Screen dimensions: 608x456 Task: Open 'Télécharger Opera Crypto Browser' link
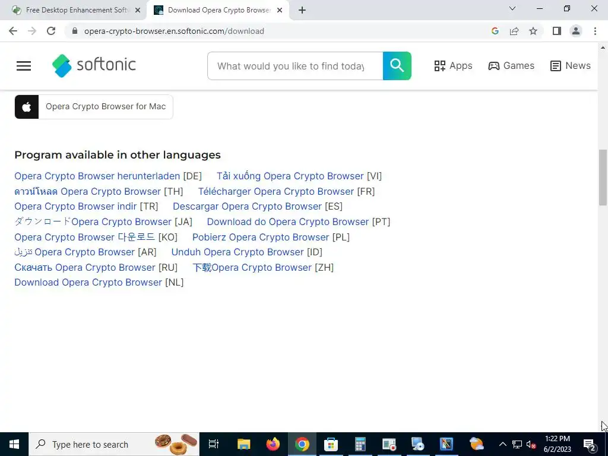pos(276,192)
